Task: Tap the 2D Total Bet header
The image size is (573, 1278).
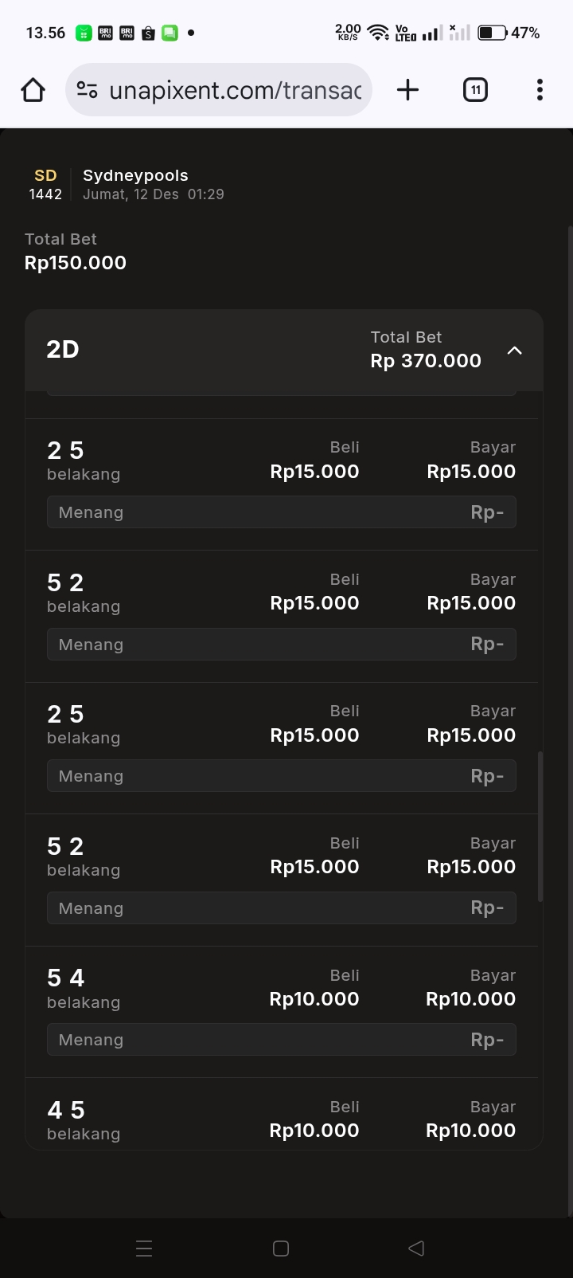Action: point(426,350)
